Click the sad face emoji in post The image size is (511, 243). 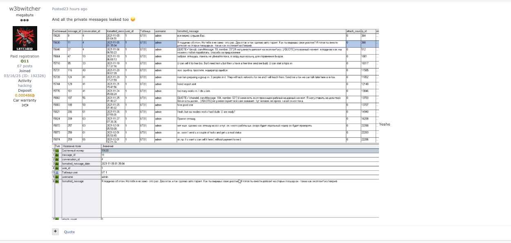(x=133, y=20)
